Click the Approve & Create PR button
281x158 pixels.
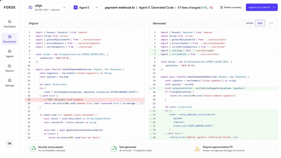[262, 7]
